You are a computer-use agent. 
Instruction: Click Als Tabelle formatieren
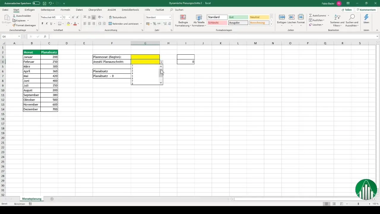(x=199, y=21)
